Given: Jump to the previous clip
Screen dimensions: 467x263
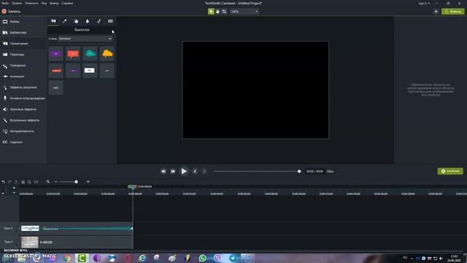Looking at the screenshot, I should (195, 171).
